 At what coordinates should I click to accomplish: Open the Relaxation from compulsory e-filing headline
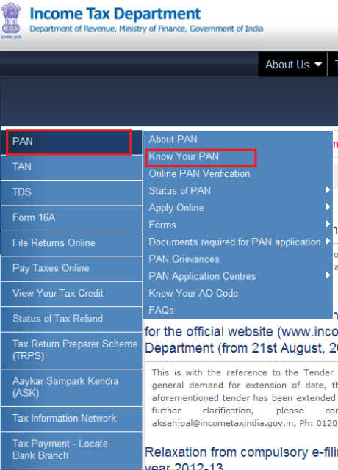[x=241, y=458]
